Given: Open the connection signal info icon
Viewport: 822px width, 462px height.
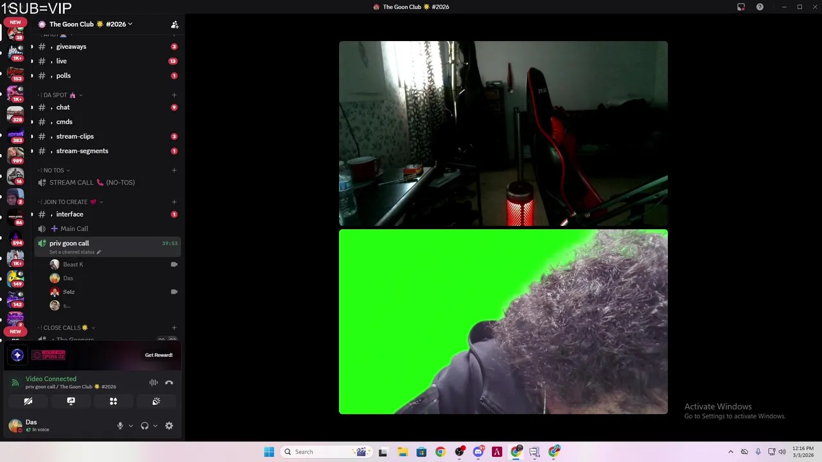Looking at the screenshot, I should click(x=15, y=382).
